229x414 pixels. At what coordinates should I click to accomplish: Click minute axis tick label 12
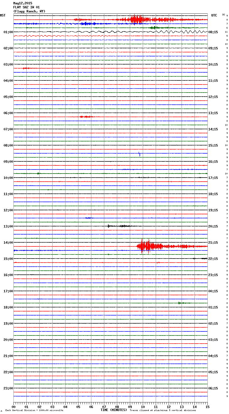[x=169, y=407]
